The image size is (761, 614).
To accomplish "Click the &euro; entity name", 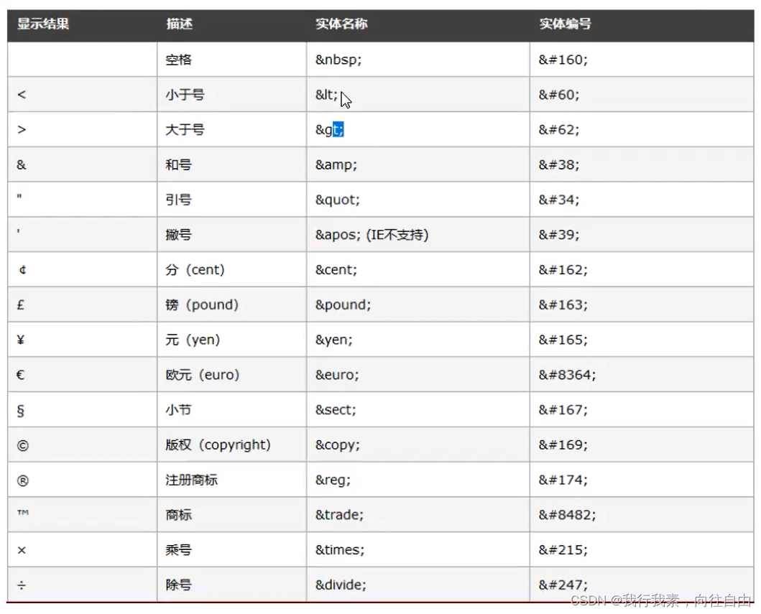I will point(337,375).
